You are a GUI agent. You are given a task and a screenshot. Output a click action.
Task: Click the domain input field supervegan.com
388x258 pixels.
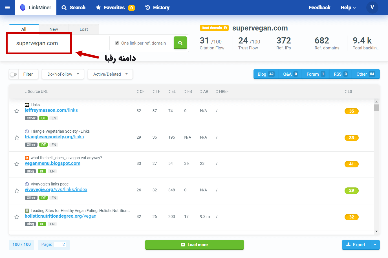(x=59, y=43)
